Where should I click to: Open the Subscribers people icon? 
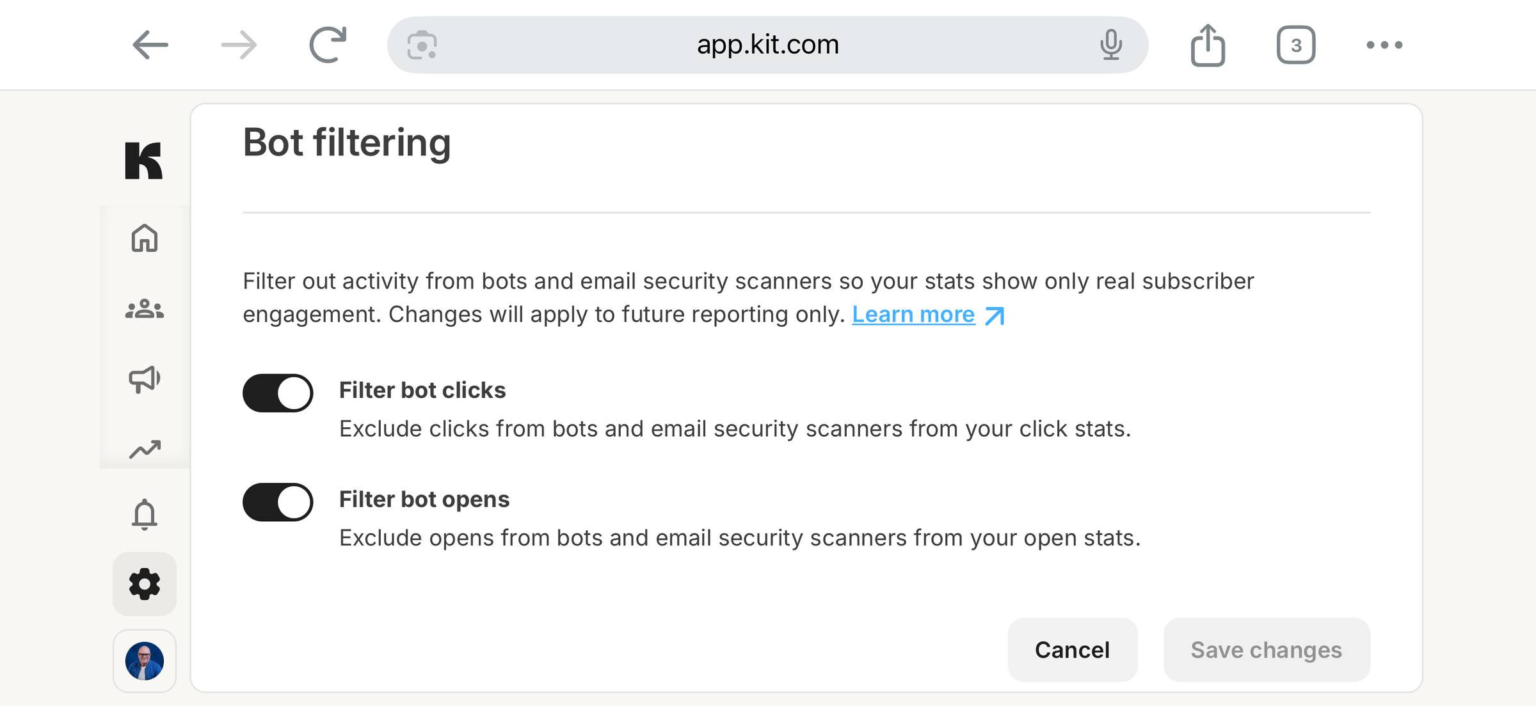pyautogui.click(x=145, y=310)
